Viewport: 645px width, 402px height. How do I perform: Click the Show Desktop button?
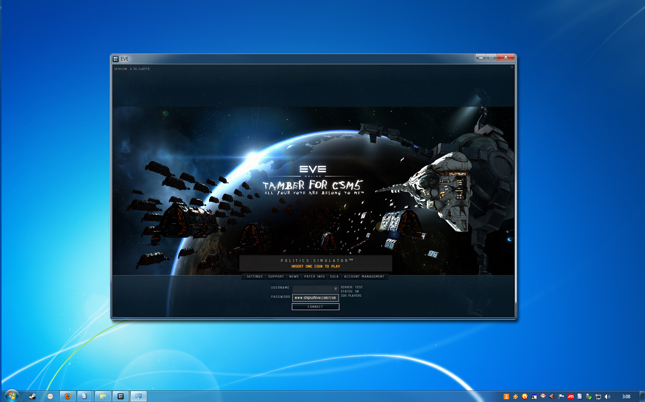click(x=642, y=396)
